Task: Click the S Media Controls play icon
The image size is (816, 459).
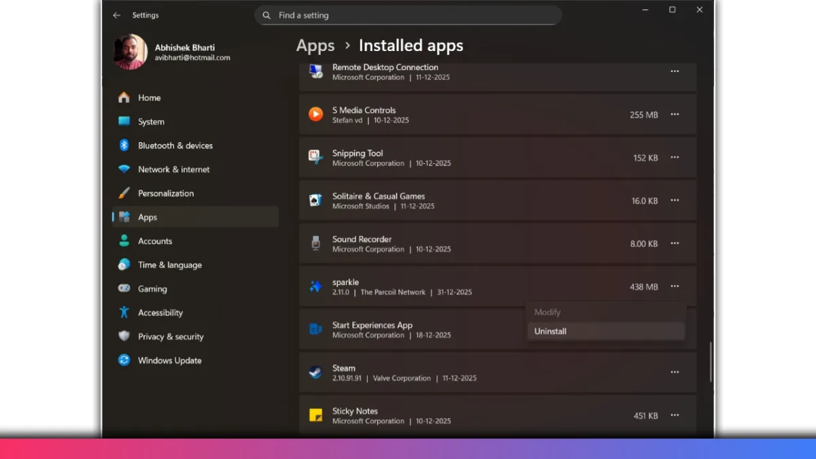Action: point(316,114)
